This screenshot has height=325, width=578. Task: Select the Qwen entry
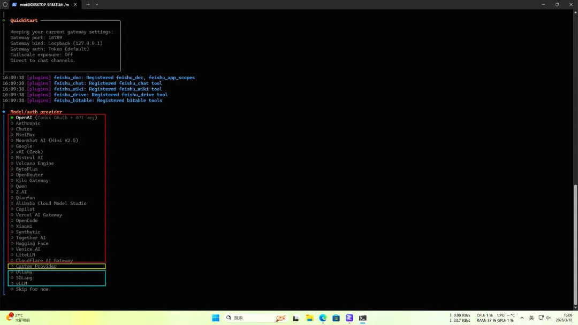(18, 186)
